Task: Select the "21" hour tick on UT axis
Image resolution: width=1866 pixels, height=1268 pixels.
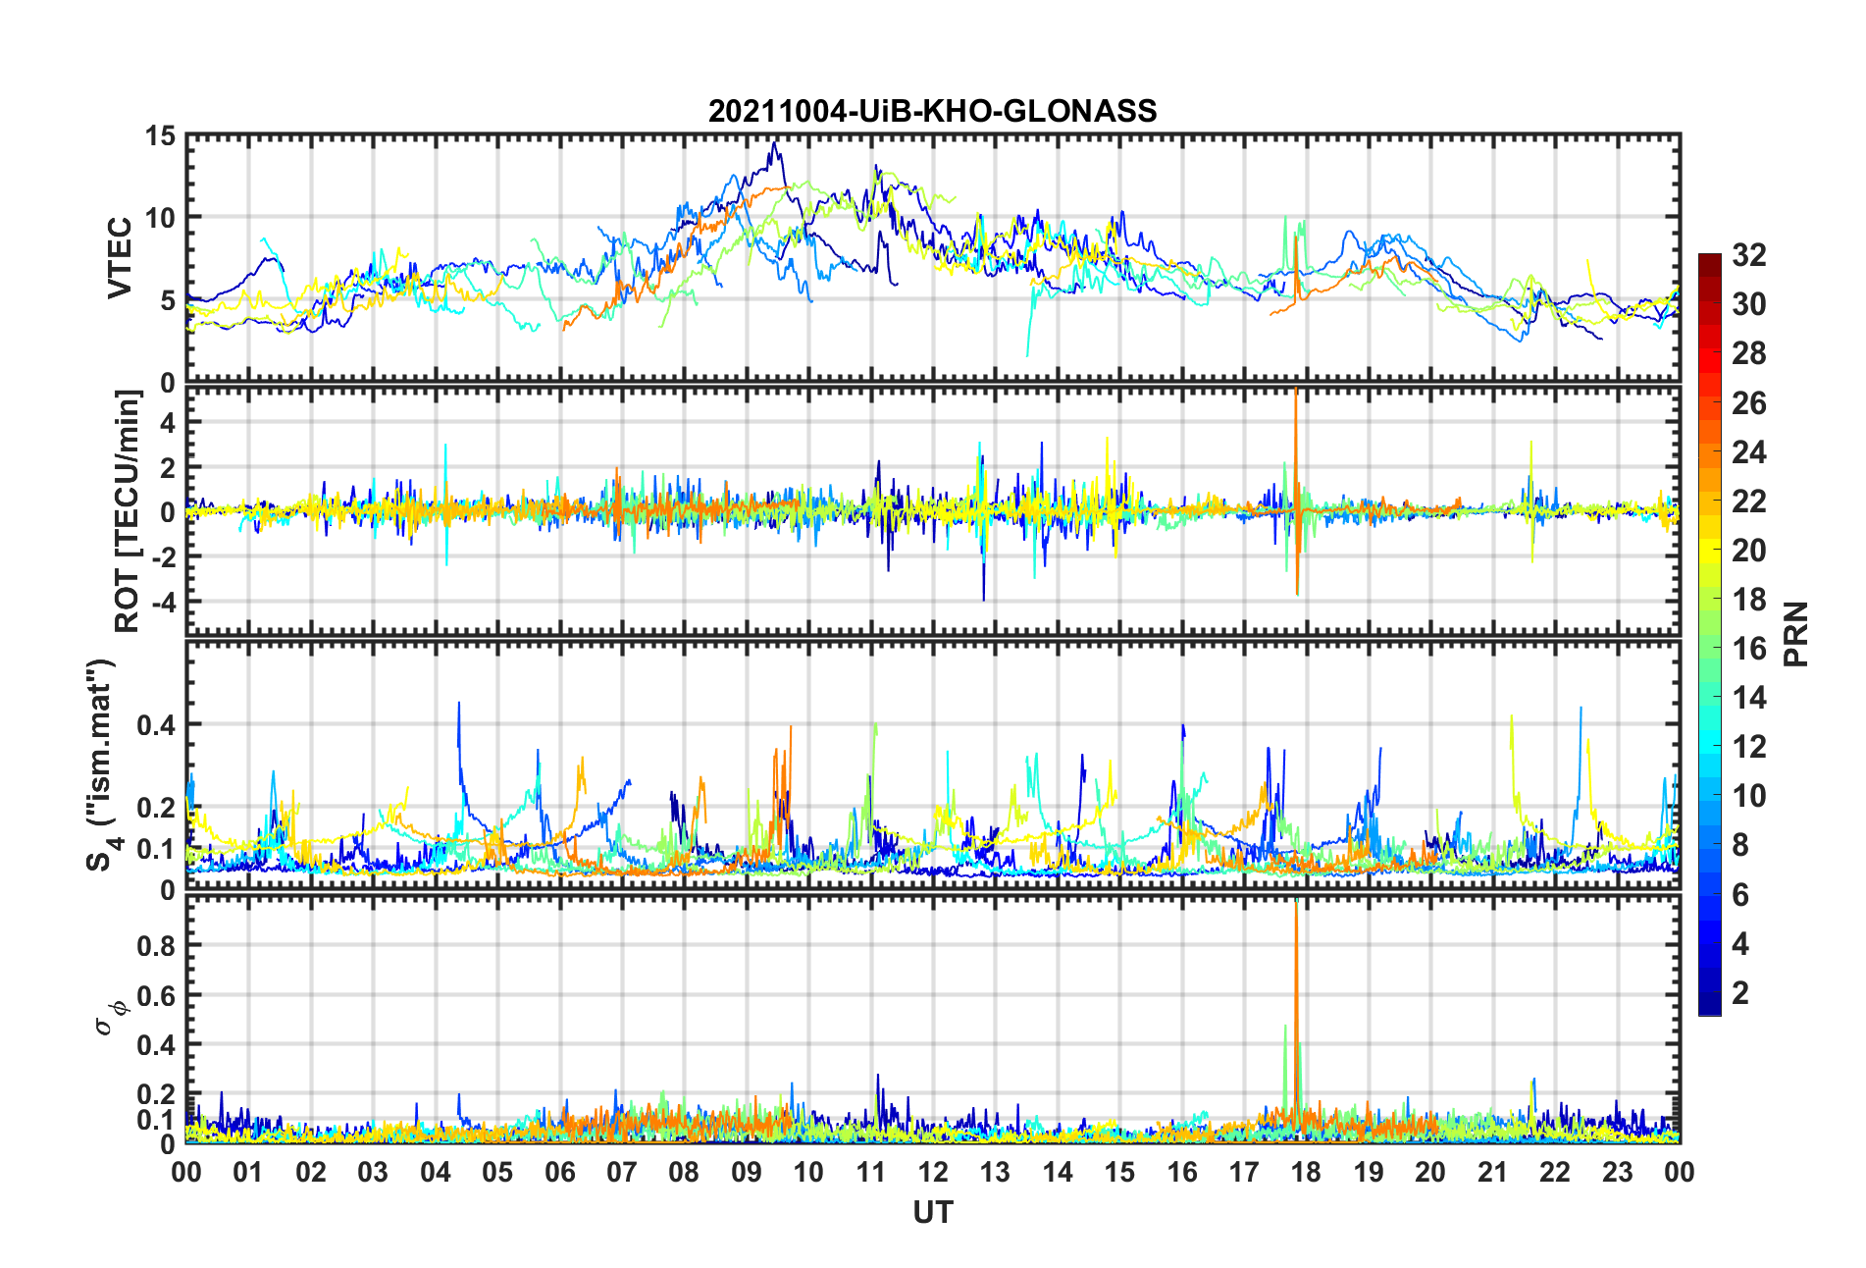Action: tap(1492, 1172)
